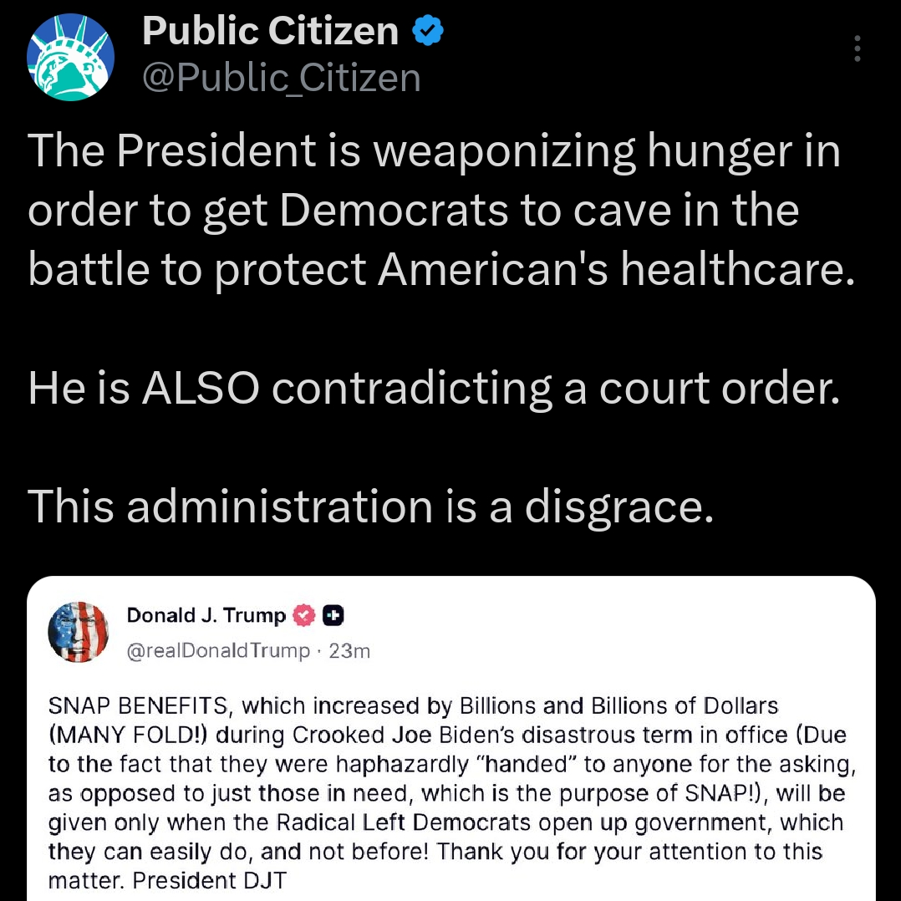The image size is (901, 901).
Task: Click Donald J. Trump's flag-themed avatar
Action: pos(79,632)
